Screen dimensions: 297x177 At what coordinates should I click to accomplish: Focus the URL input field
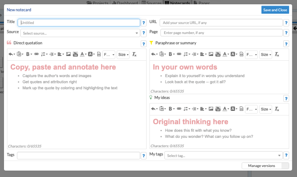[x=221, y=23]
